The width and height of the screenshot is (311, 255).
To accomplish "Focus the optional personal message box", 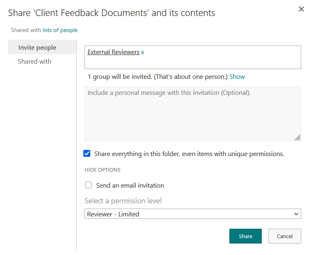I will tap(192, 114).
